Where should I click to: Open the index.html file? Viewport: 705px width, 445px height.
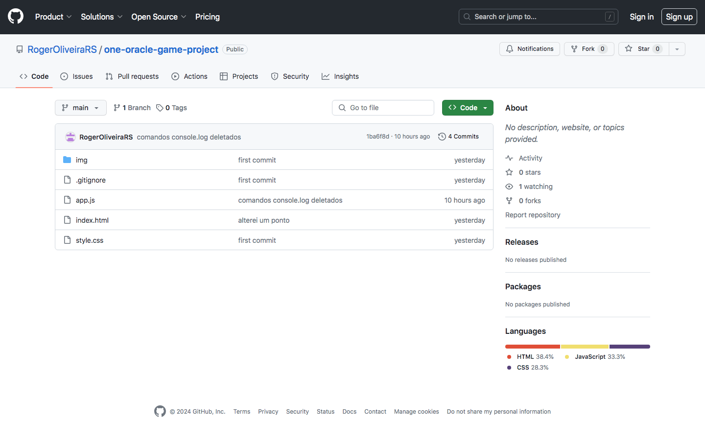point(92,220)
